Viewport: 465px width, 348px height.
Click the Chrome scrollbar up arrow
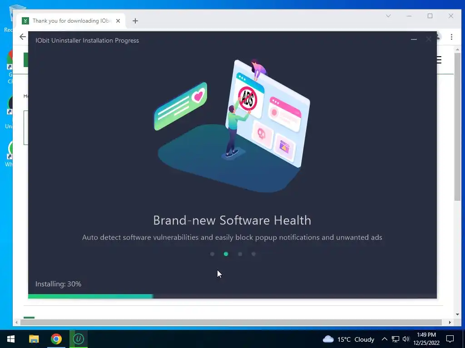pos(457,49)
